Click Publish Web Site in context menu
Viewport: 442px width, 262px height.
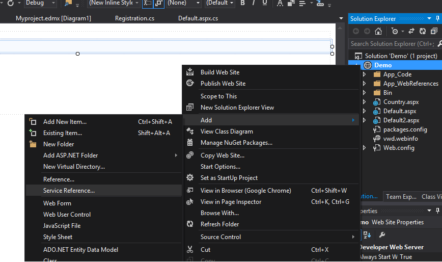223,84
